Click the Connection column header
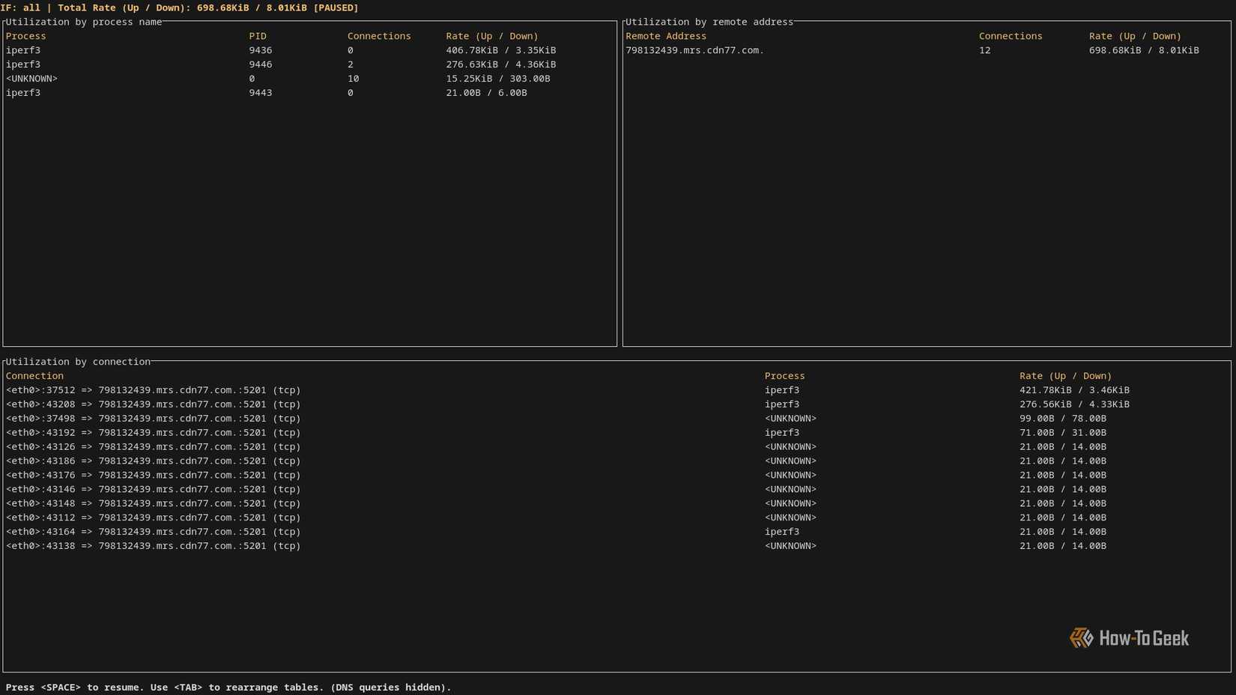 coord(34,376)
